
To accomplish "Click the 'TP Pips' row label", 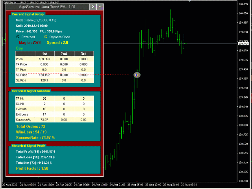I will (21, 70).
